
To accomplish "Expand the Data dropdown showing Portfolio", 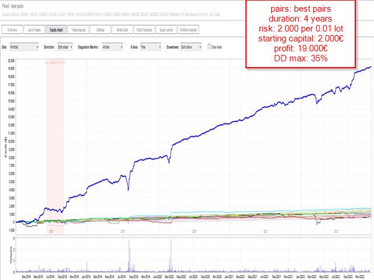I will pyautogui.click(x=24, y=47).
